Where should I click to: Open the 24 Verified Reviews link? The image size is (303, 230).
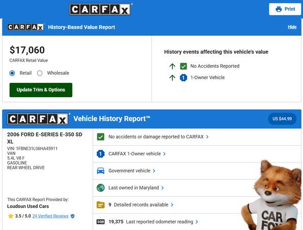50,216
